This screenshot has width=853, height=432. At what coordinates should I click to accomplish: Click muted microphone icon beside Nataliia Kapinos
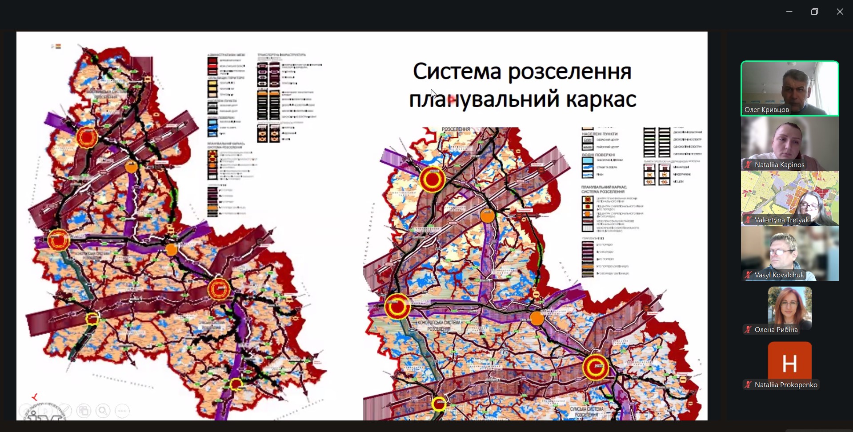[x=748, y=165]
